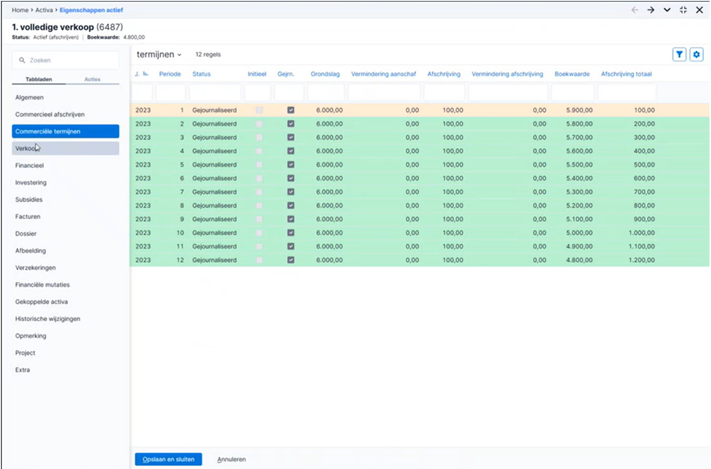The width and height of the screenshot is (711, 469).
Task: Click the collapse-window arrows icon in the header
Action: [x=683, y=10]
